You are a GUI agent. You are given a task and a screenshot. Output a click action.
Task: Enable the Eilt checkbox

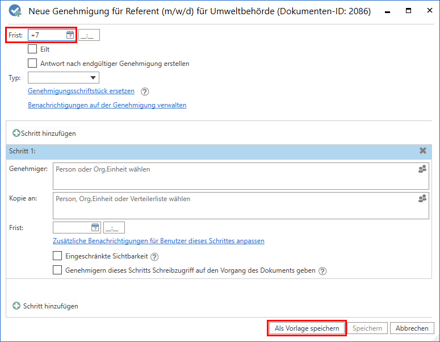coord(32,49)
